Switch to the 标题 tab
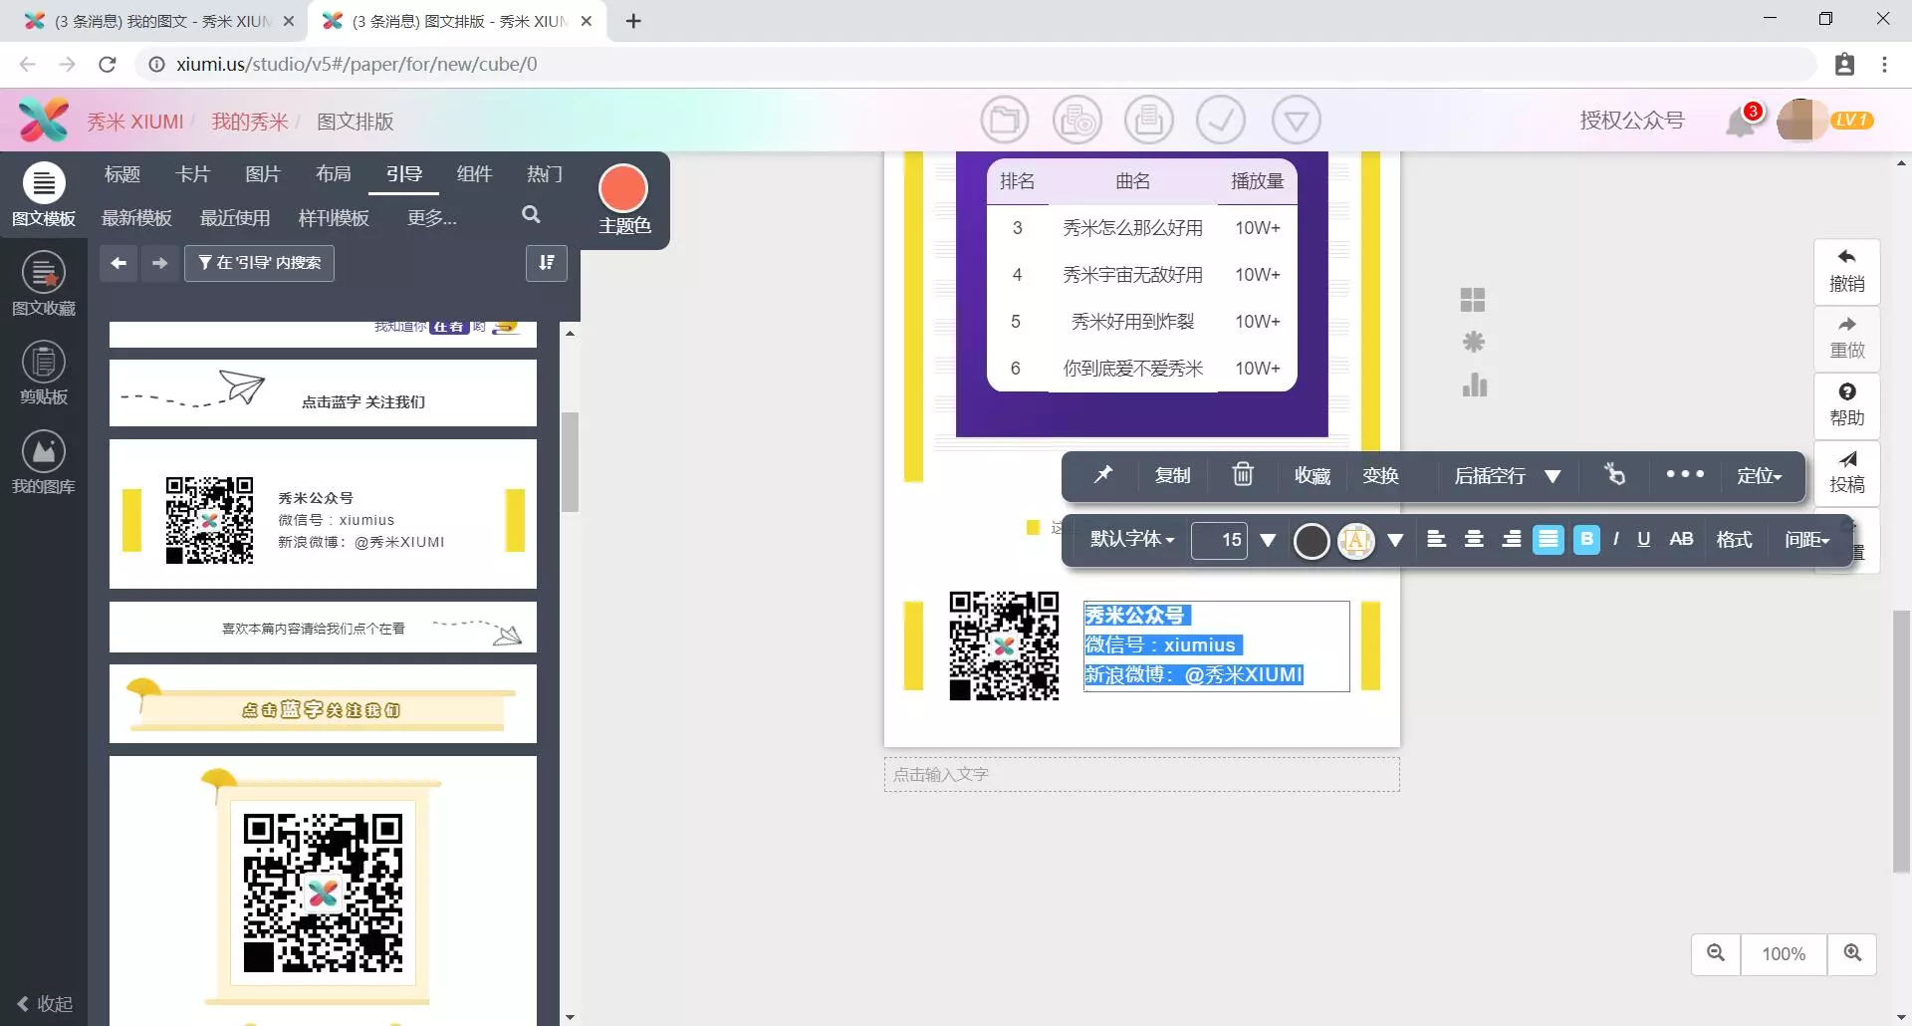 coord(122,174)
